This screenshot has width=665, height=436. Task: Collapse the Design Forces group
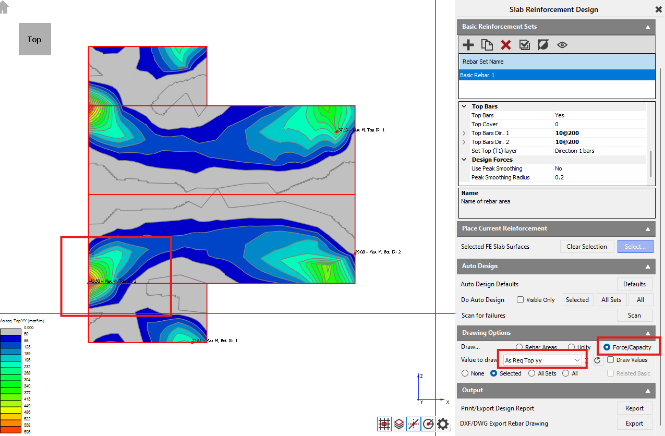pos(464,160)
